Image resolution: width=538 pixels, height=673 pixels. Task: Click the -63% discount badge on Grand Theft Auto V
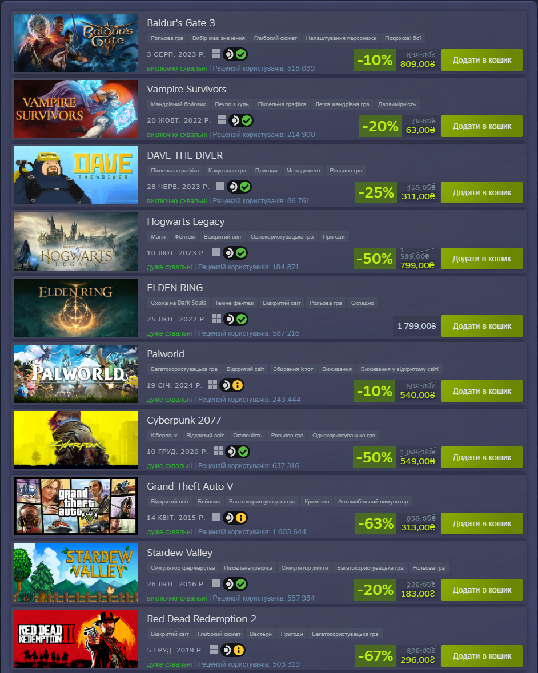(x=375, y=523)
